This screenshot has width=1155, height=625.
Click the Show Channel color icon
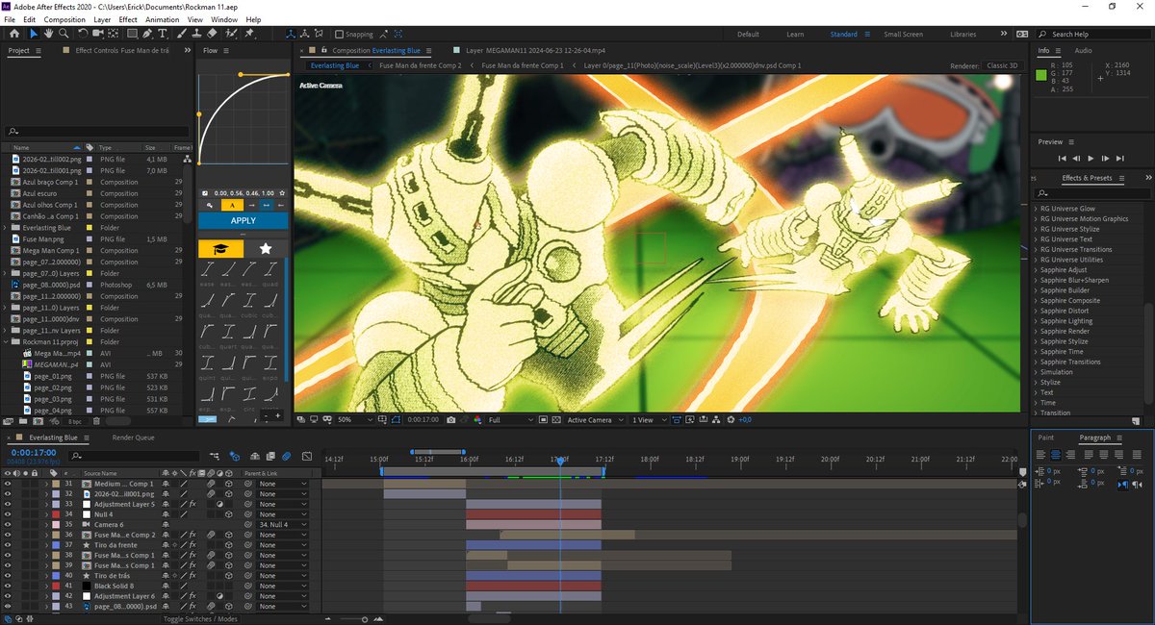click(x=477, y=420)
